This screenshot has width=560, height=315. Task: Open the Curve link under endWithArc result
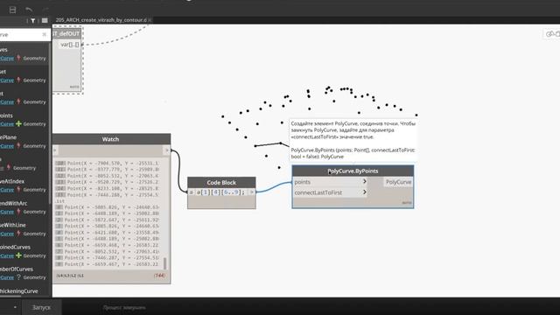pos(7,212)
